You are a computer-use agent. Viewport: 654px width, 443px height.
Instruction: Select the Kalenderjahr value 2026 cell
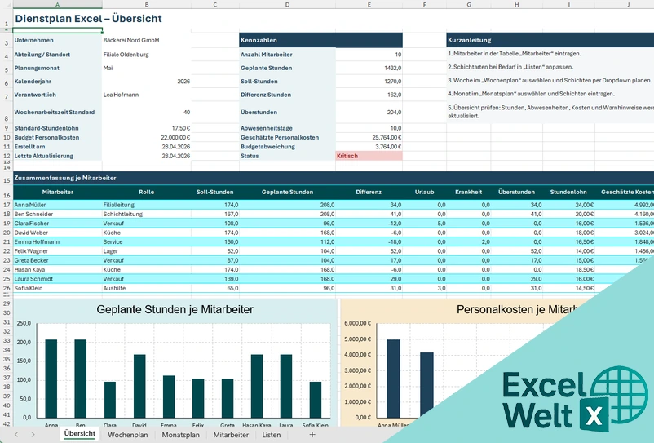point(146,81)
